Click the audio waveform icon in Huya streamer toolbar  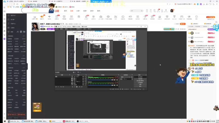[49, 17]
